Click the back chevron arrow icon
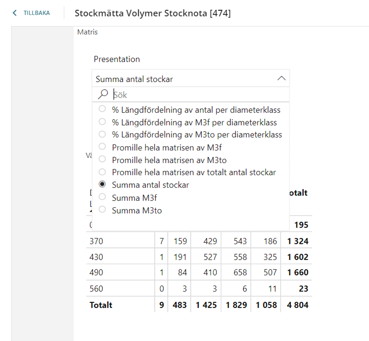 pos(14,13)
